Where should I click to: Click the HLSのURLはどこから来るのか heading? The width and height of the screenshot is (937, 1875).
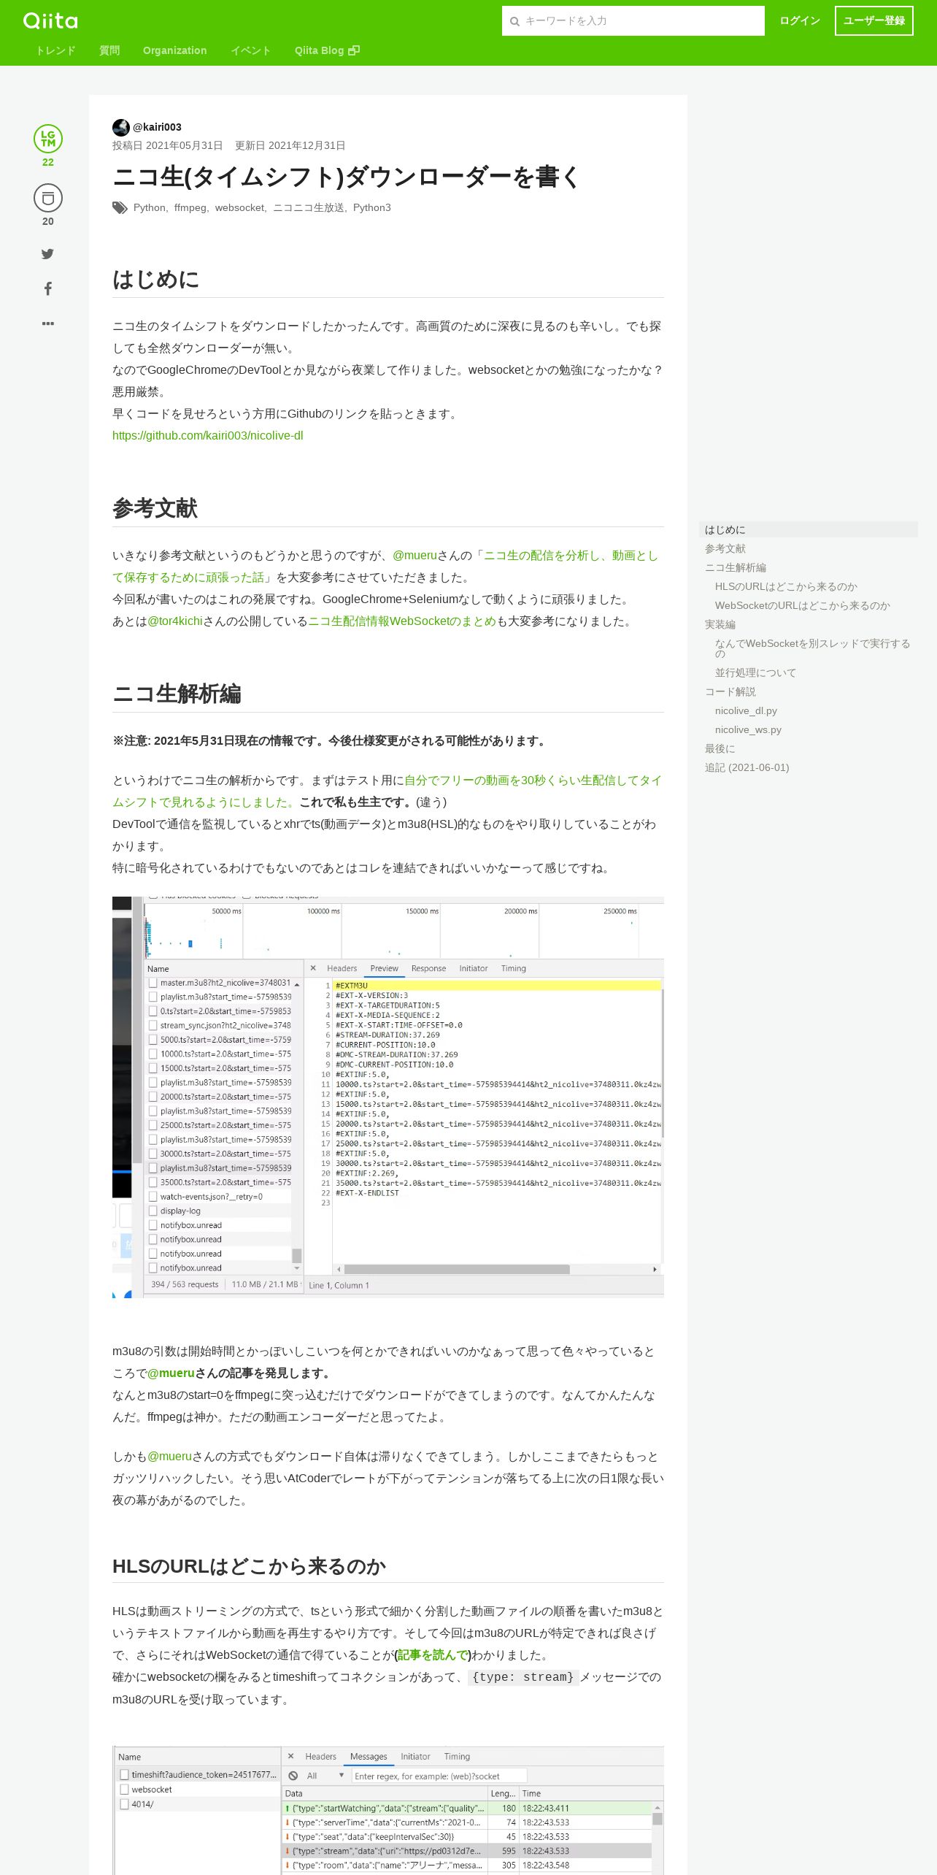click(249, 1566)
